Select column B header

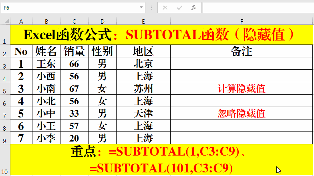46,21
